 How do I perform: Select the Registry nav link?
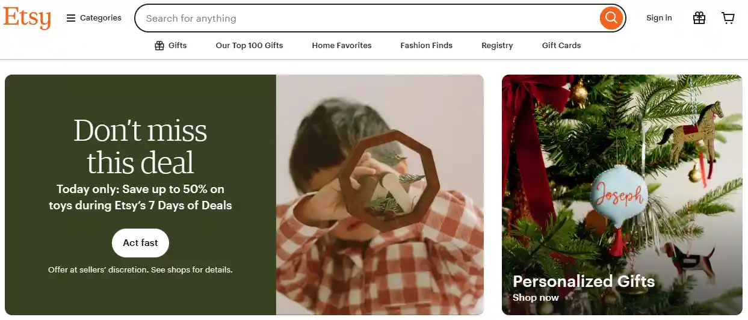click(497, 46)
